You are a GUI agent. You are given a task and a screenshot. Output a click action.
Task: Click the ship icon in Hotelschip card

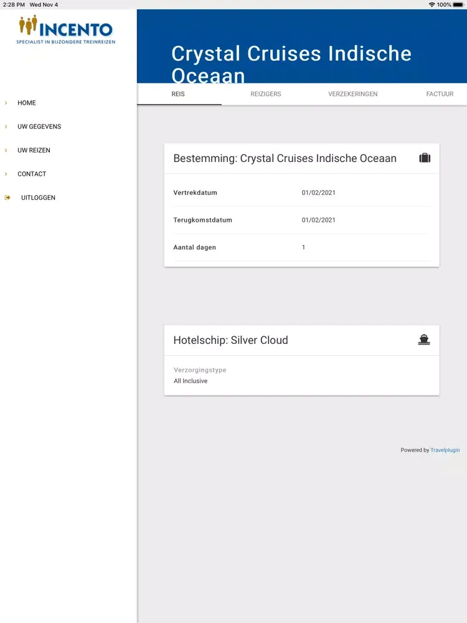point(424,340)
